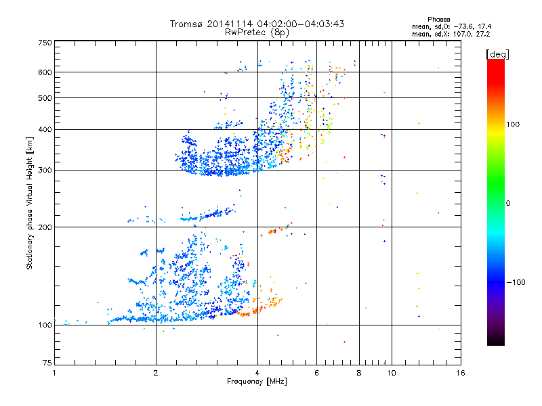Click the y-axis tick label '100'
This screenshot has width=542, height=406.
coord(45,325)
